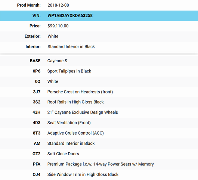
Task: Click Premium Package i.c.w. 14-way Power Seats
Action: click(x=89, y=164)
